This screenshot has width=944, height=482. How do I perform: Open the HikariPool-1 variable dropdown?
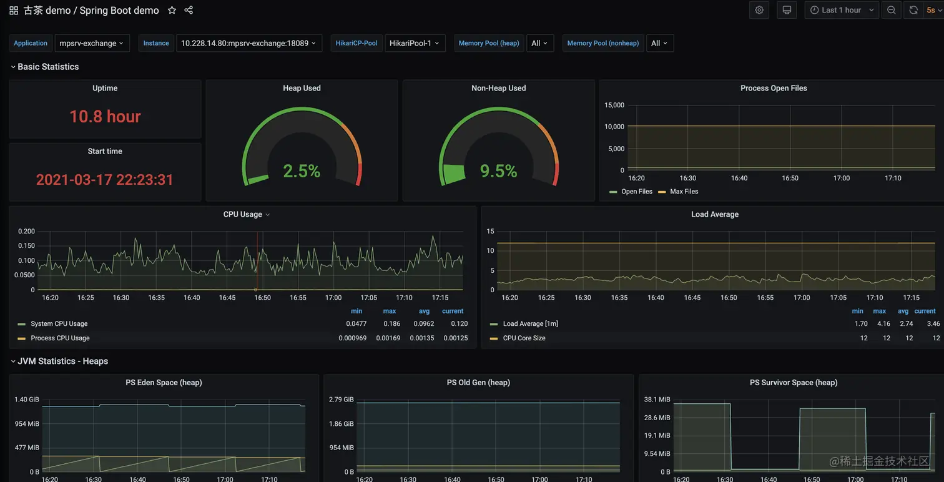click(x=415, y=43)
